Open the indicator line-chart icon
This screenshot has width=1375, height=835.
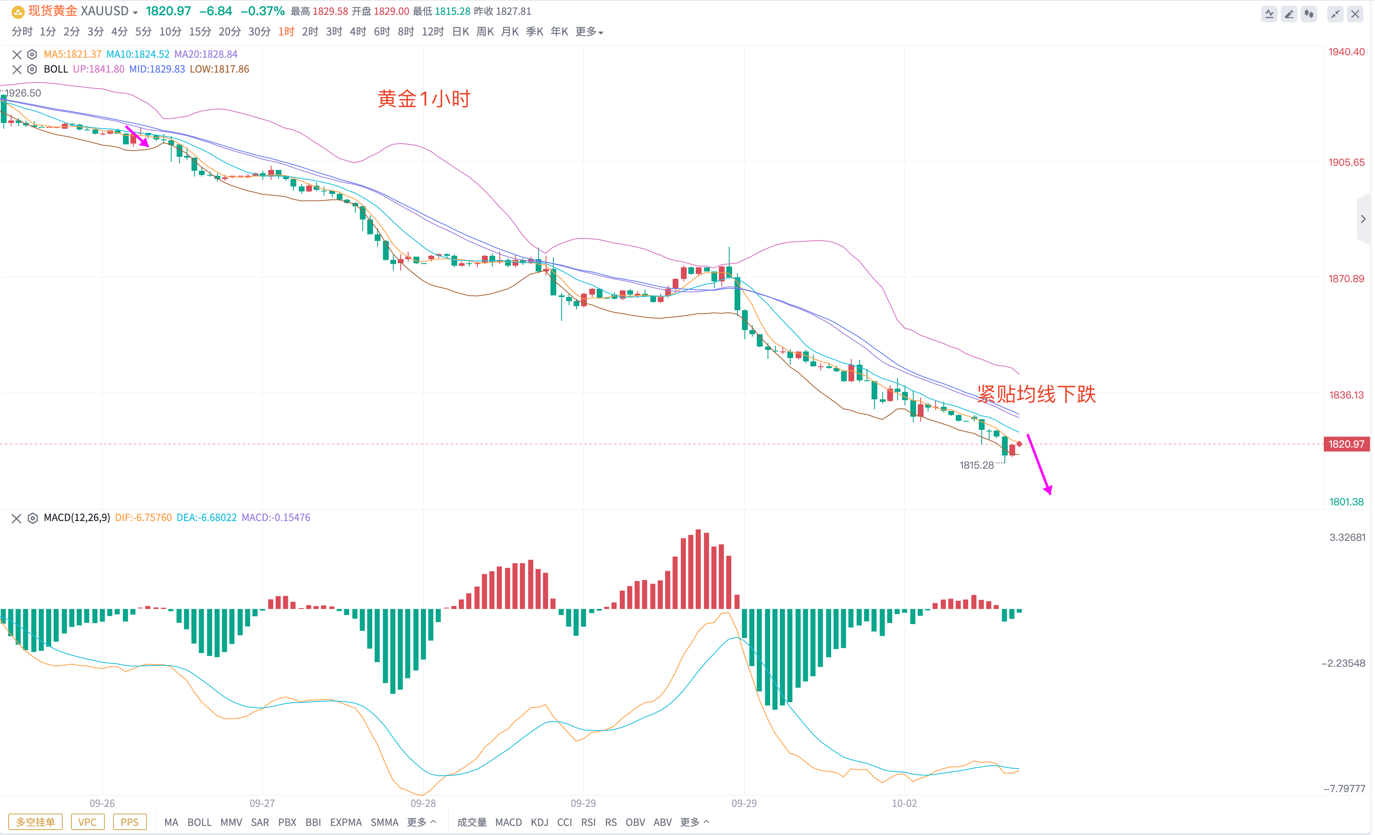pos(1269,14)
